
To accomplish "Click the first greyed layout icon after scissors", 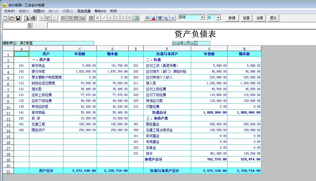I will click(x=63, y=18).
